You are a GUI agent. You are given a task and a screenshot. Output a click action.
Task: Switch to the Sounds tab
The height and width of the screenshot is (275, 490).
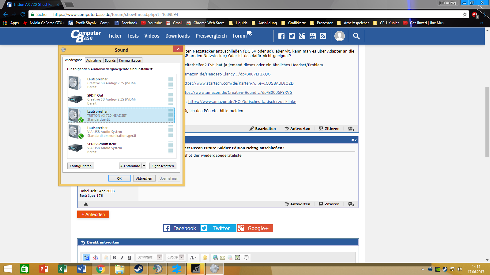click(110, 61)
